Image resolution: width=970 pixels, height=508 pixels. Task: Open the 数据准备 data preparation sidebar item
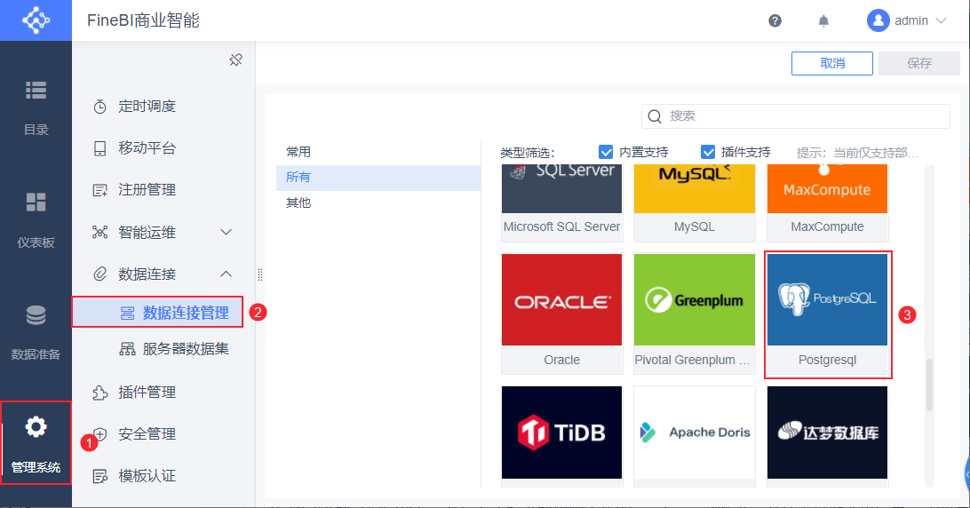point(36,332)
